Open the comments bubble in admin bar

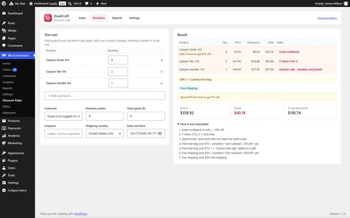(89, 4)
